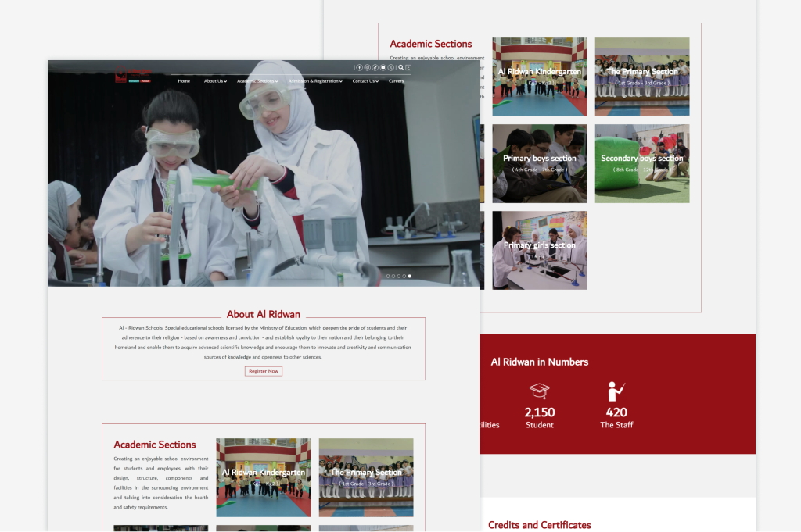Open The Primary Section card on the front page
The image size is (801, 532).
click(x=366, y=477)
